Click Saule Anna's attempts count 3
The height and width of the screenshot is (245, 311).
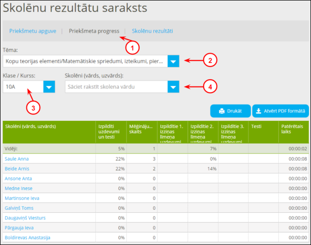154,159
